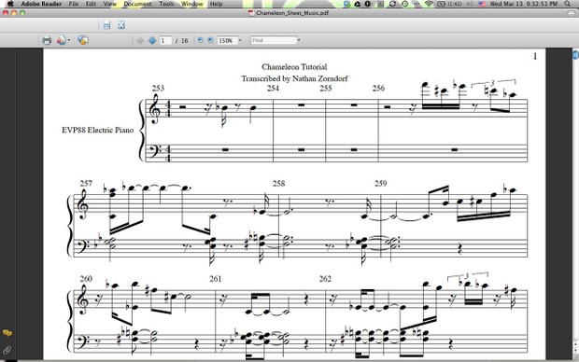The width and height of the screenshot is (579, 362).
Task: Click measure number 259
Action: [x=381, y=184]
